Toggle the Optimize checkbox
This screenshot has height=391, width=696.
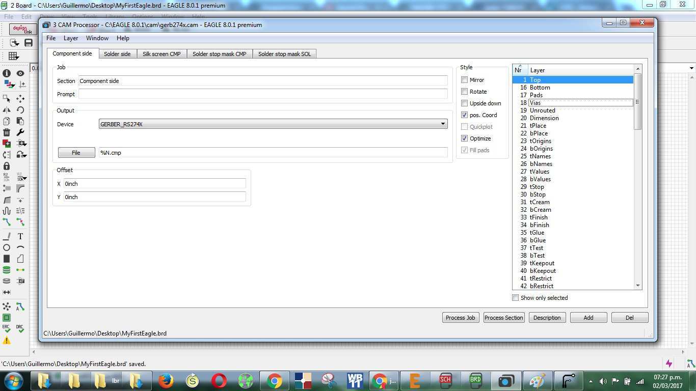464,138
